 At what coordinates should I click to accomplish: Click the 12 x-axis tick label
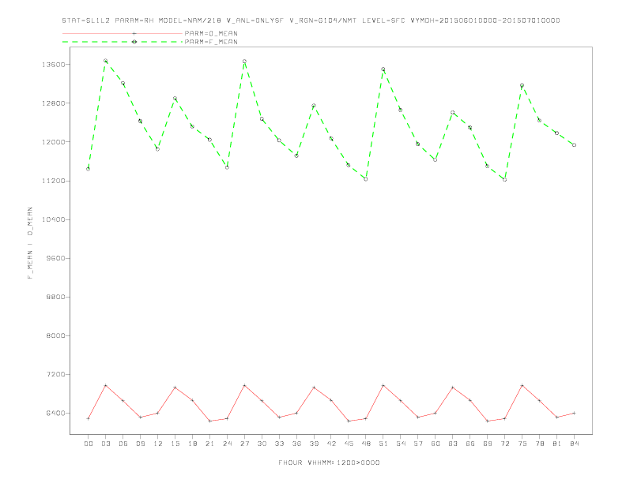158,444
